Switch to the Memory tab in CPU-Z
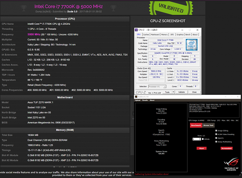This screenshot has height=178, width=242. 164,35
